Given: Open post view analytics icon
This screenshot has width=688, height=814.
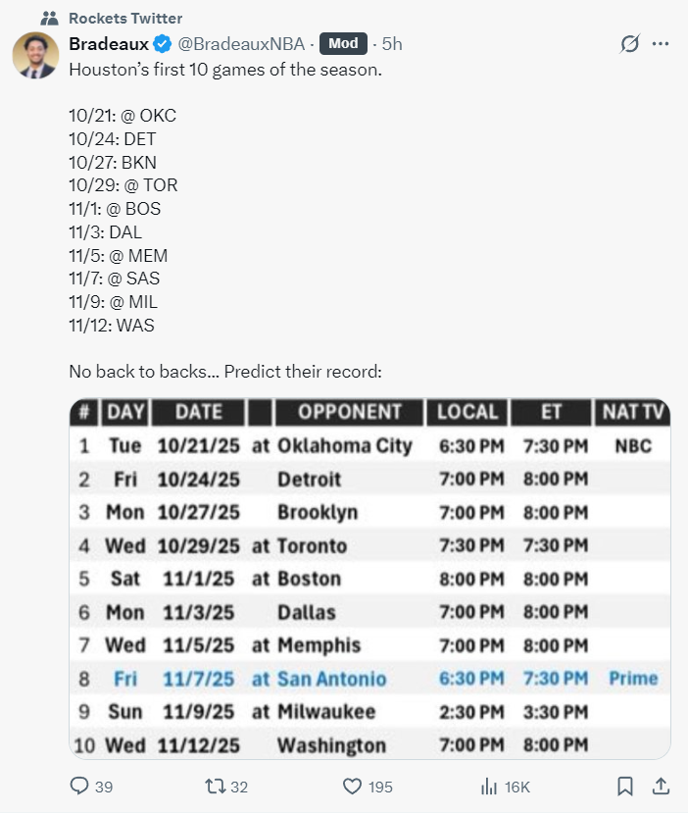Looking at the screenshot, I should coord(488,787).
